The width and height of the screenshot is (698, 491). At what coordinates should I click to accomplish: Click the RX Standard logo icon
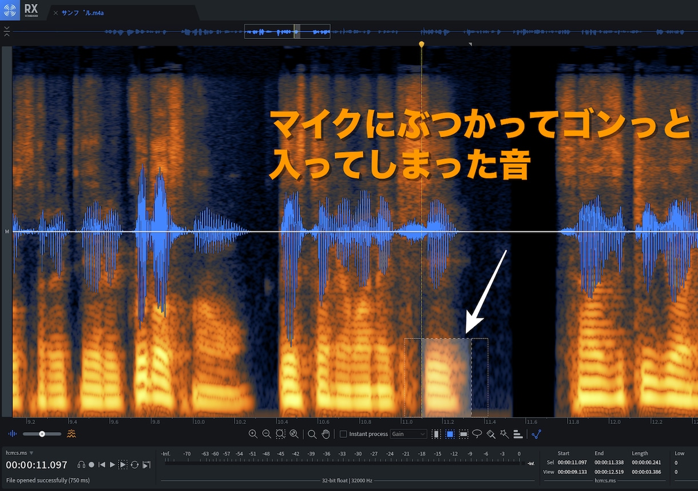(10, 10)
